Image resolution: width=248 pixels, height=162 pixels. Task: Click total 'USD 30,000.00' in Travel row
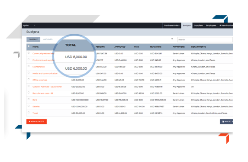[x=78, y=113]
